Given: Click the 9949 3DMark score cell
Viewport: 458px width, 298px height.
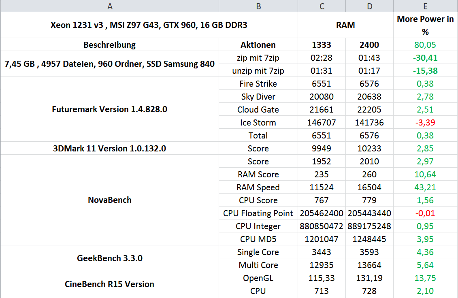Looking at the screenshot, I should pos(322,149).
